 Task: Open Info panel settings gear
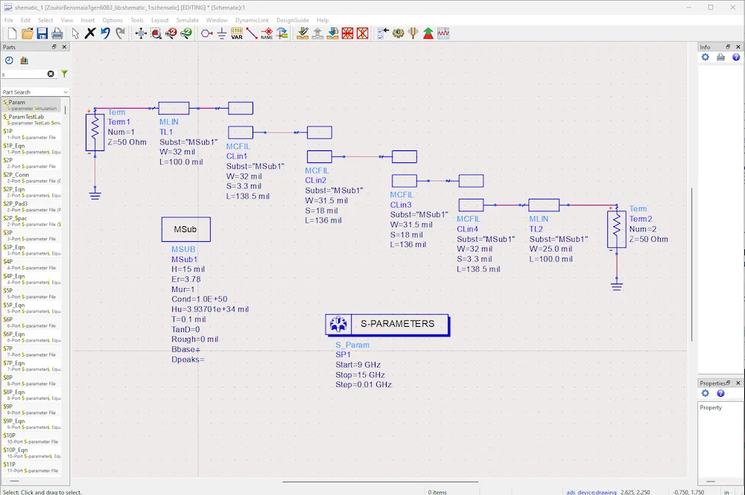706,57
